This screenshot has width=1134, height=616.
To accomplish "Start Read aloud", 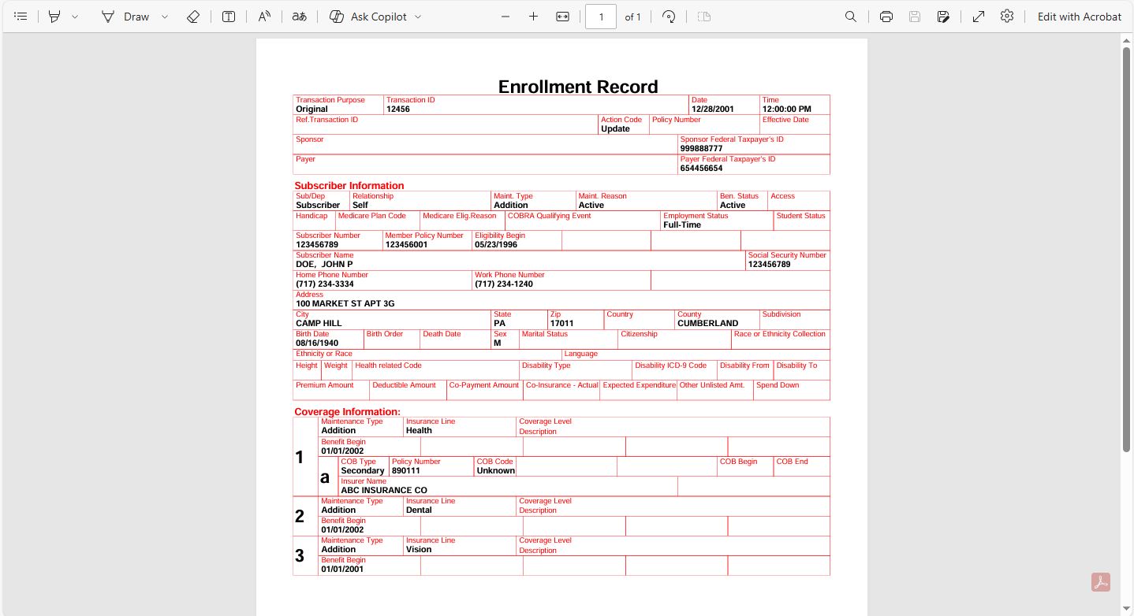I will pos(264,17).
